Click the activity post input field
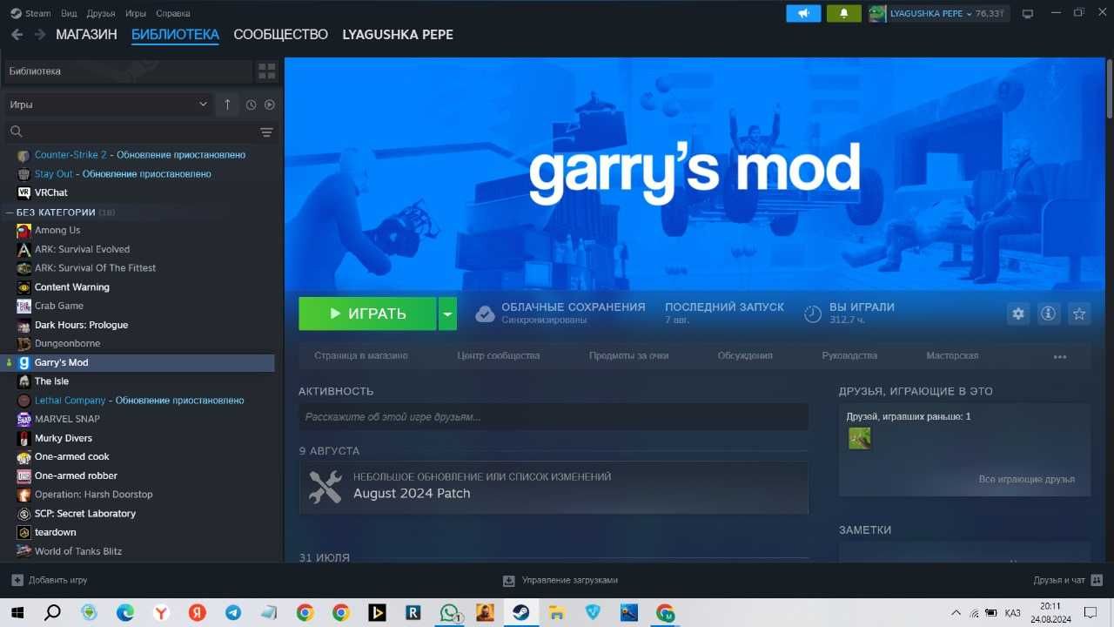Viewport: 1114px width, 627px height. (554, 417)
